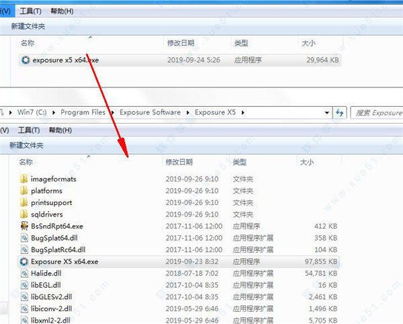This screenshot has height=324, width=403.
Task: Sort by 类型 column in upper window
Action: [x=241, y=43]
